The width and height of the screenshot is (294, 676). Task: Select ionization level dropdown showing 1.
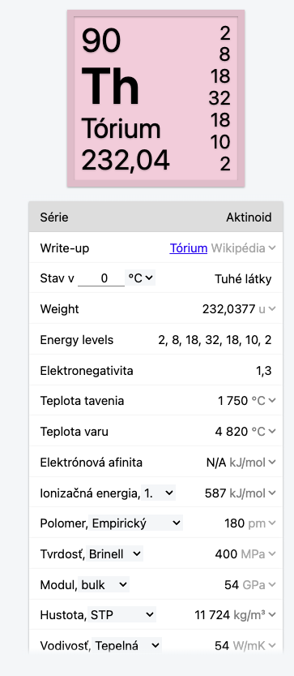pyautogui.click(x=159, y=493)
